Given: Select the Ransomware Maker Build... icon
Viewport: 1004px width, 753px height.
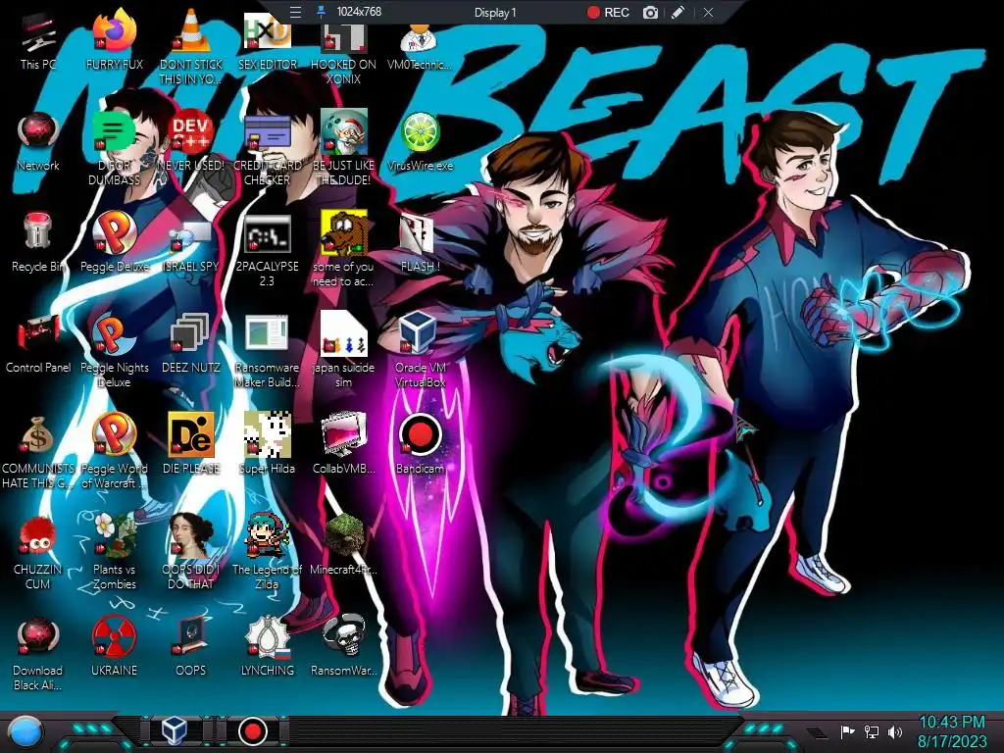Looking at the screenshot, I should tap(267, 350).
